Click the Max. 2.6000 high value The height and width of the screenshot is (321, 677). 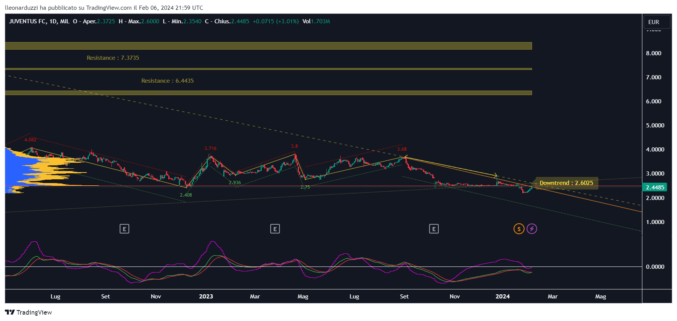[144, 21]
